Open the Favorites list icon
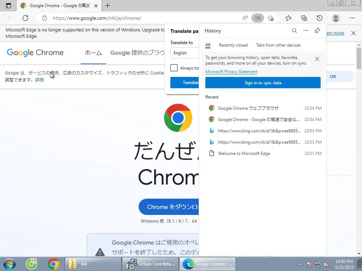 click(x=288, y=18)
